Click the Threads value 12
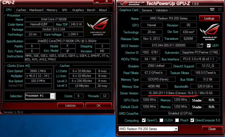The width and height of the screenshot is (225, 137). [x=105, y=96]
